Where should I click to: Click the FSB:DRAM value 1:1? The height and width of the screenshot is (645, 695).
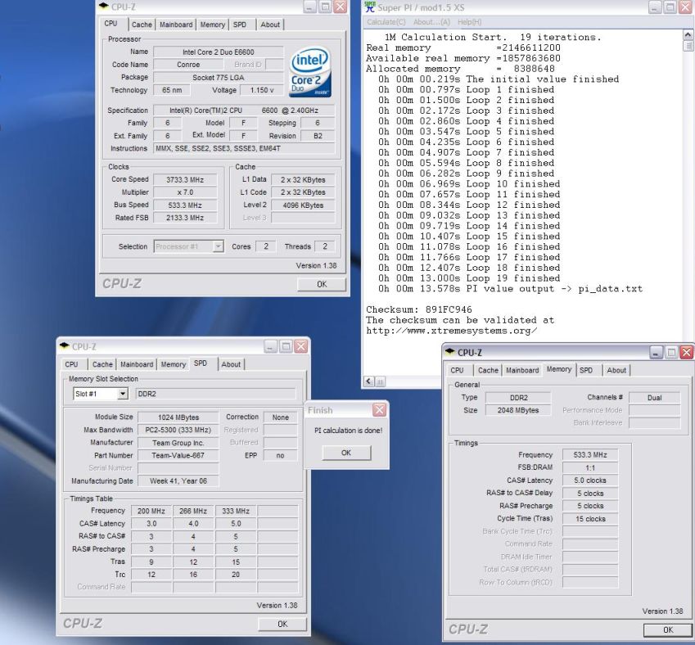590,467
